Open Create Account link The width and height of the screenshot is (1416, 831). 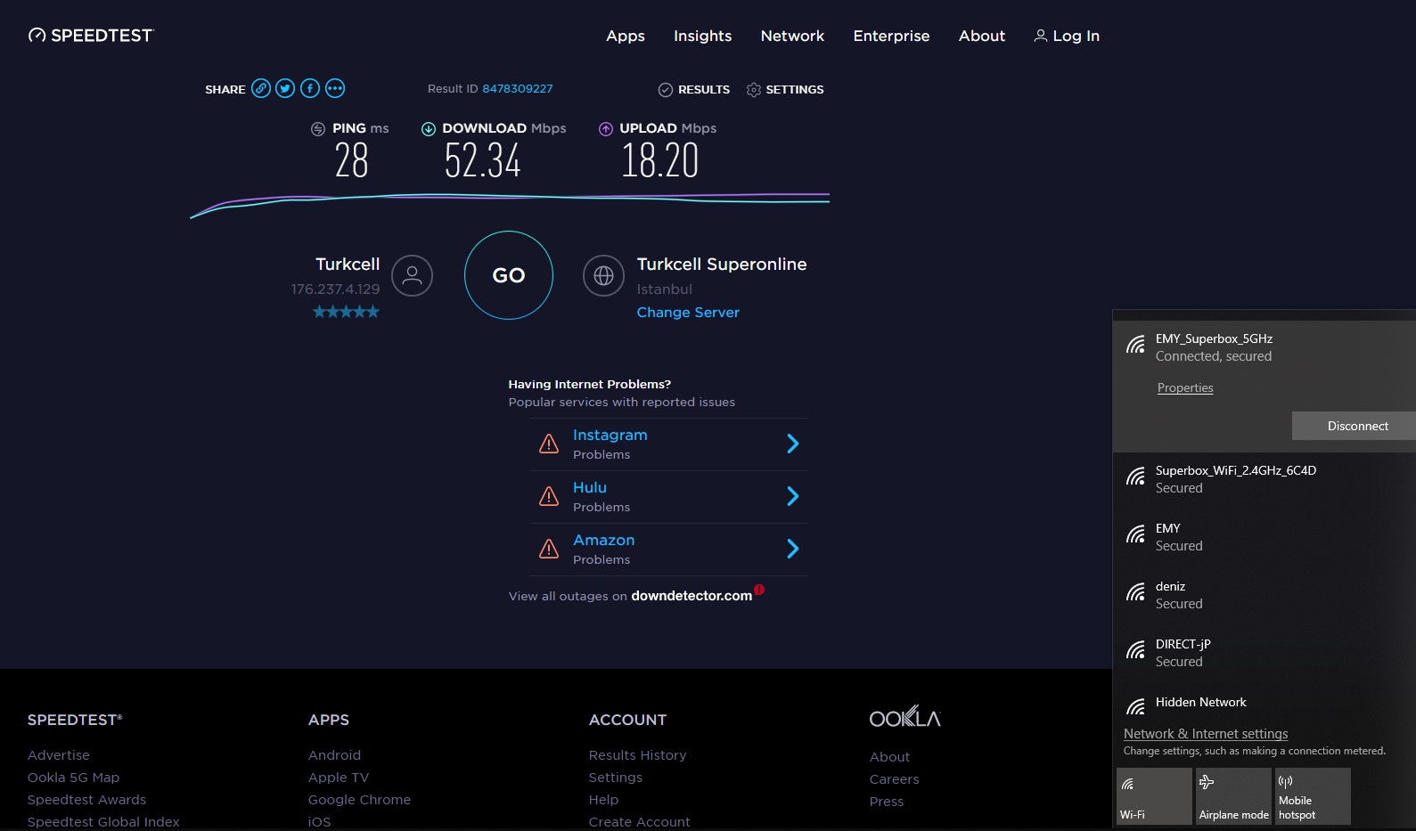(x=639, y=822)
